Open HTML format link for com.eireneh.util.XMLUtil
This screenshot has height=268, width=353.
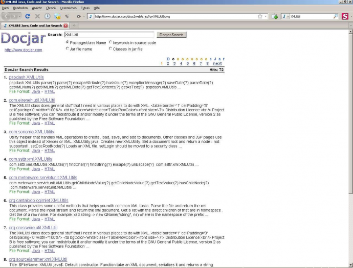point(50,124)
